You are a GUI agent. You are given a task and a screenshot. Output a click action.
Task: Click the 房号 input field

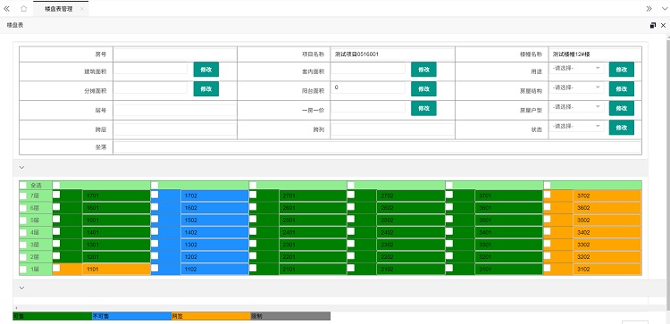(174, 54)
